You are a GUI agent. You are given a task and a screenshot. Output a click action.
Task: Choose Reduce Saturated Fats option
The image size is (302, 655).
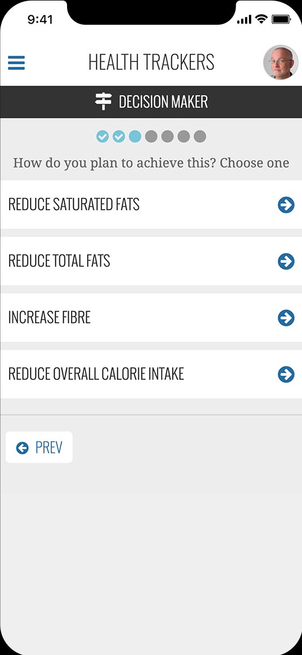pos(151,205)
